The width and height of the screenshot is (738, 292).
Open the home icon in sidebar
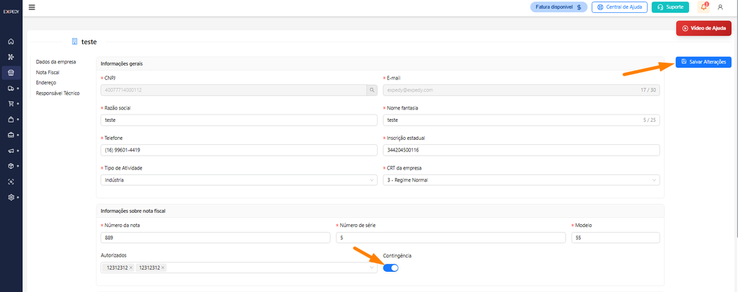pyautogui.click(x=11, y=41)
